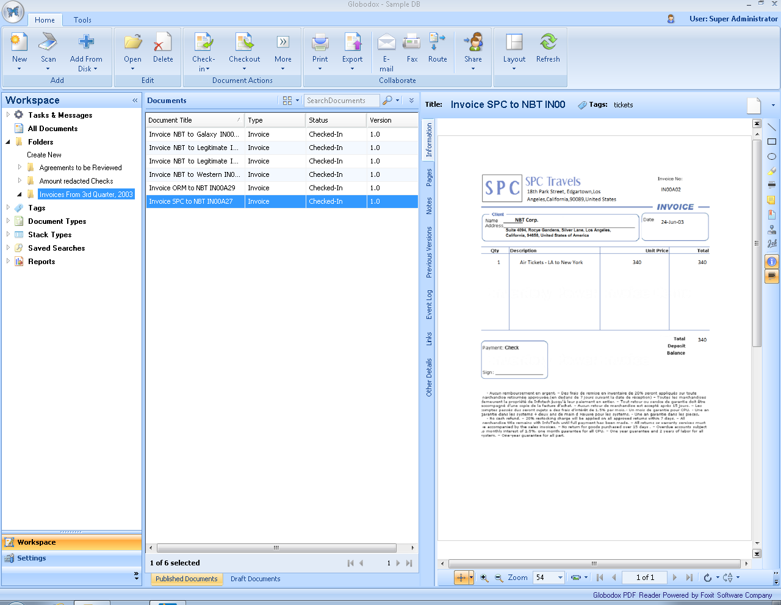The image size is (781, 605).
Task: Select the highlighter annotation tool
Action: point(772,171)
